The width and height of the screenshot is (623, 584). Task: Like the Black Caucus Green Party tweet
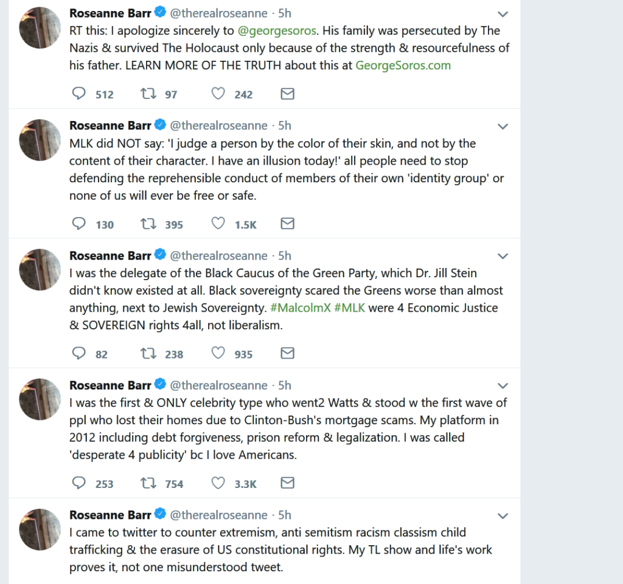[x=218, y=354]
